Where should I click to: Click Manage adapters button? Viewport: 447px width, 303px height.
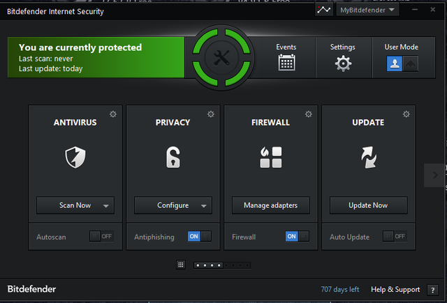[271, 205]
